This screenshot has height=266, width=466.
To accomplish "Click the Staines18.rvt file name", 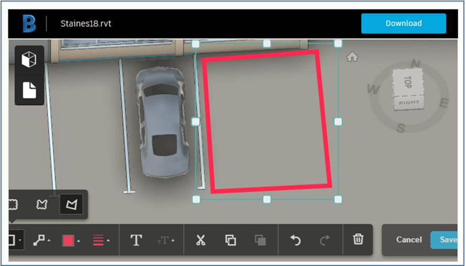I will click(85, 24).
